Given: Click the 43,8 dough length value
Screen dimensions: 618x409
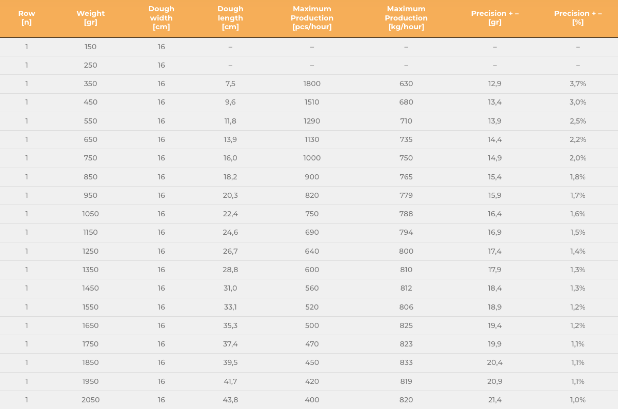Looking at the screenshot, I should tap(230, 400).
